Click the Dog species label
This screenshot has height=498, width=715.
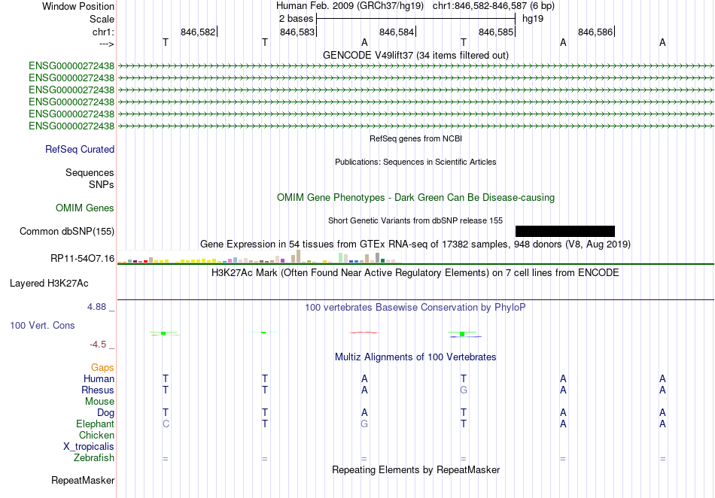106,413
